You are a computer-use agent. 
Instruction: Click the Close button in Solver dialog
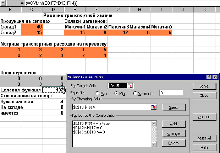pyautogui.click(x=204, y=96)
